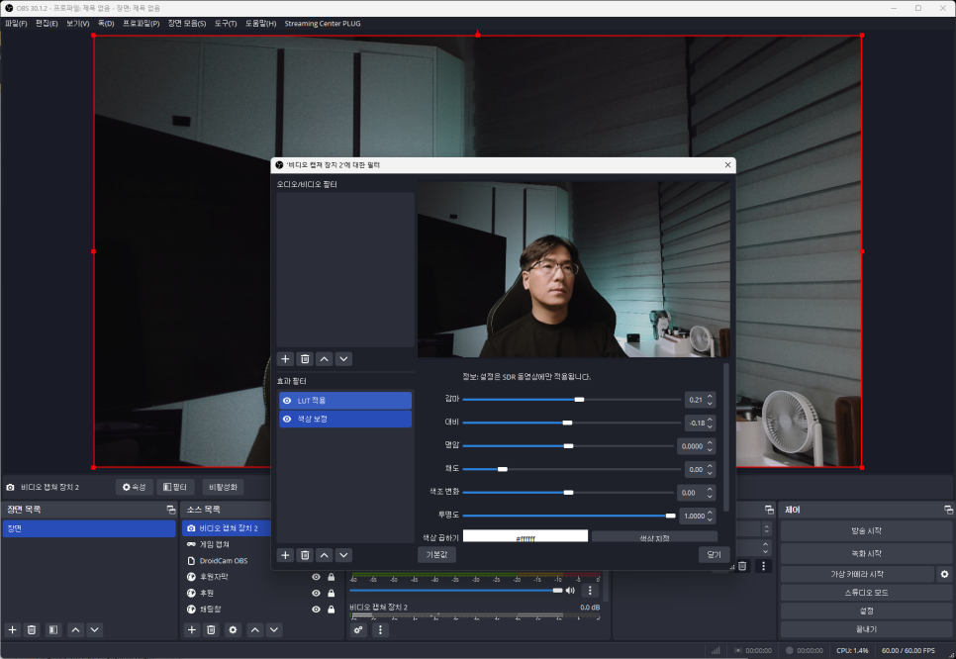
Task: Click the 방송 시작 button
Action: click(859, 531)
